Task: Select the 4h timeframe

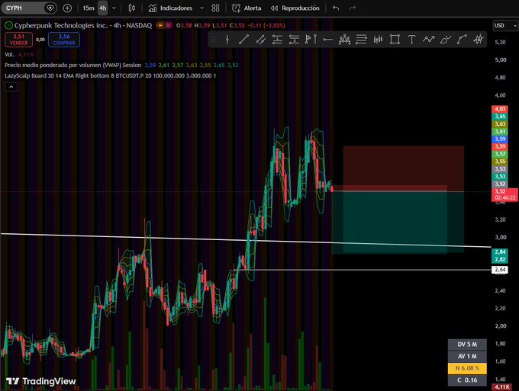Action: (103, 8)
